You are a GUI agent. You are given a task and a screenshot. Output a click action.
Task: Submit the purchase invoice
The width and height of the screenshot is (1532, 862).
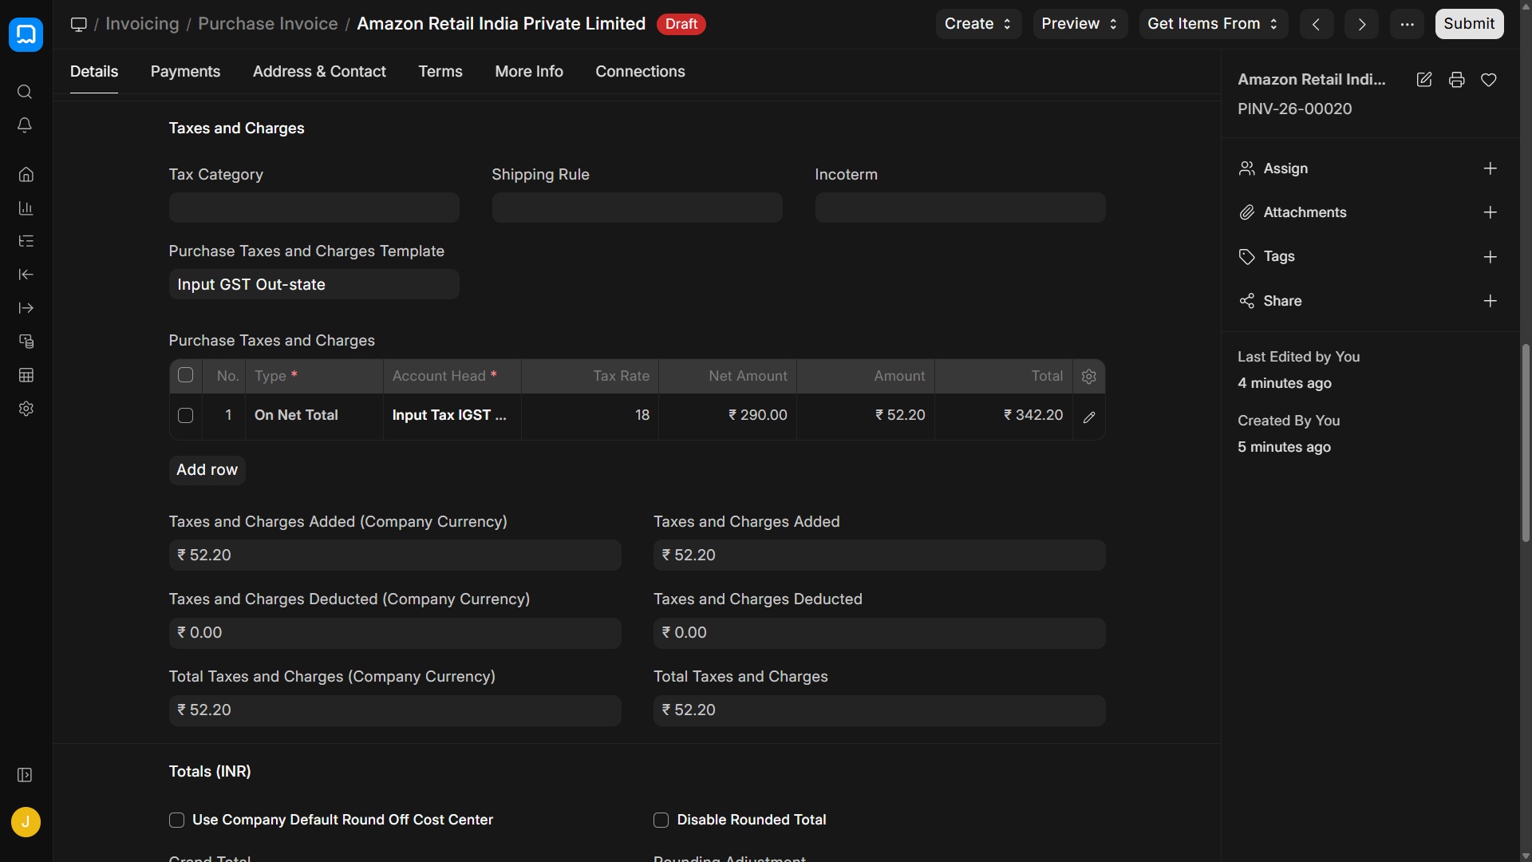tap(1469, 24)
